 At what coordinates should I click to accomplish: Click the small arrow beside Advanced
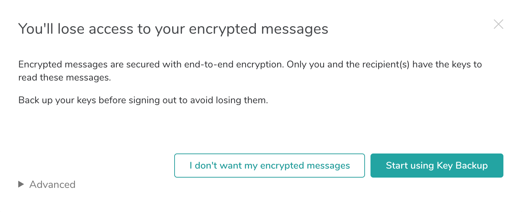point(21,185)
